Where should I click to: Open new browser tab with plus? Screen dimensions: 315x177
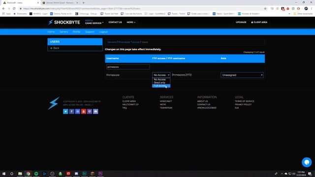coord(83,3)
